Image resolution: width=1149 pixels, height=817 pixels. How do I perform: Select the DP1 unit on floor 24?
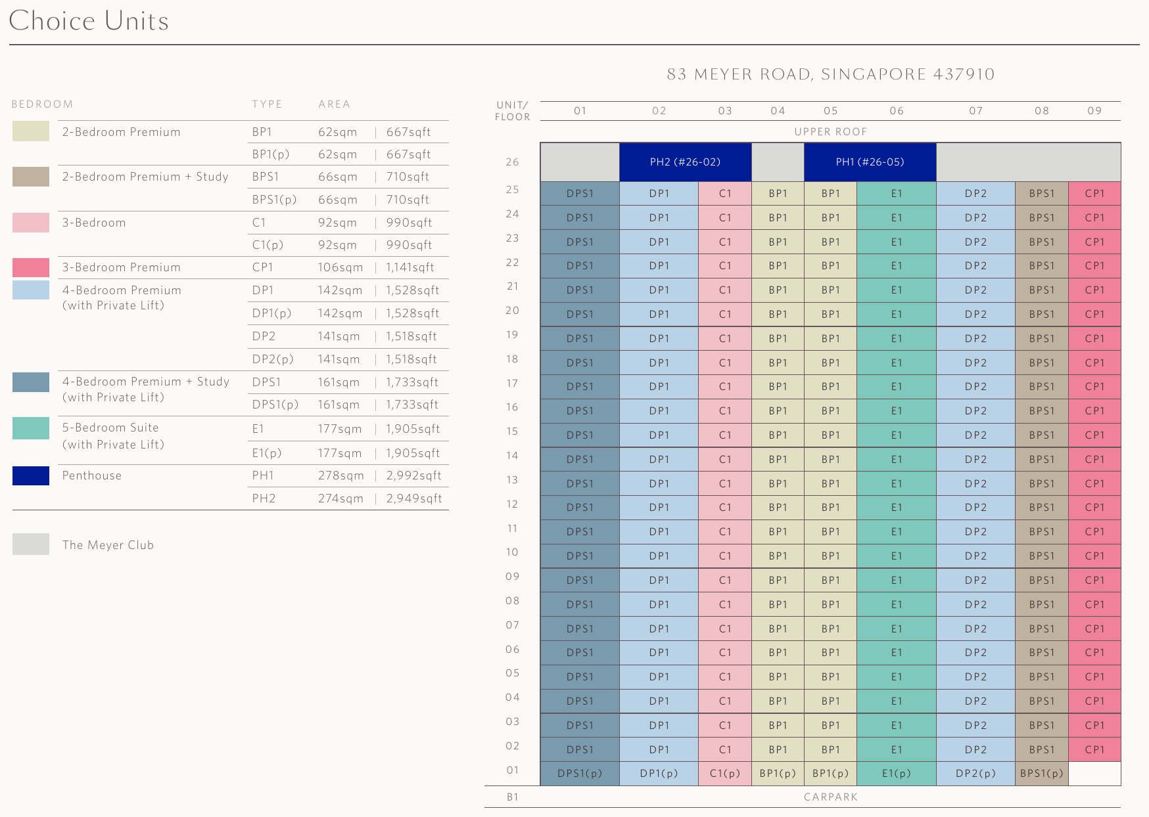coord(659,218)
